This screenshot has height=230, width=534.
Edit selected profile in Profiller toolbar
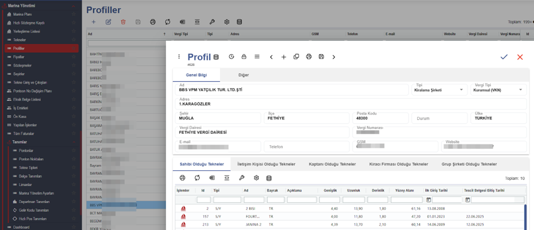[108, 22]
